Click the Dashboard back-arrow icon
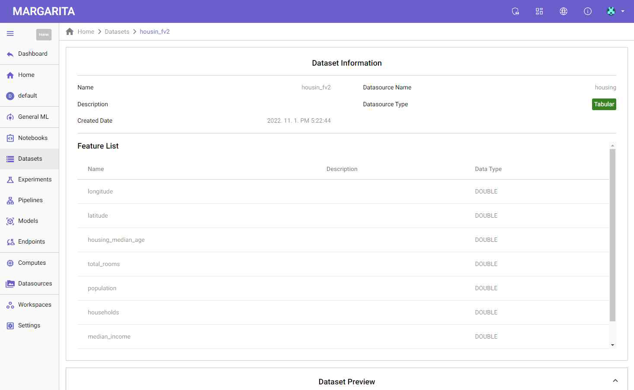This screenshot has height=390, width=634. tap(10, 54)
